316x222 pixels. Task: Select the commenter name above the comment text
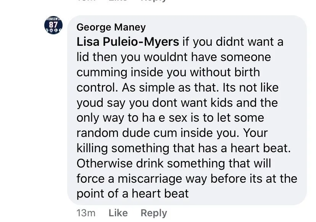[x=111, y=27]
